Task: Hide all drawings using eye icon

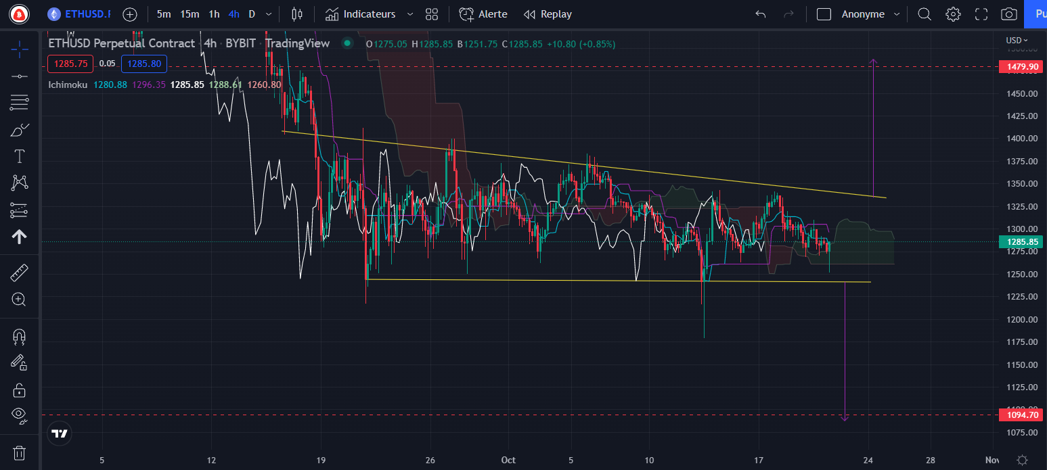Action: [20, 415]
